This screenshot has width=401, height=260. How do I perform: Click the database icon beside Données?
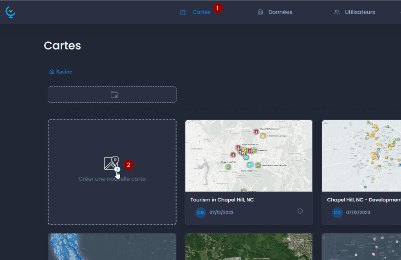[x=260, y=12]
